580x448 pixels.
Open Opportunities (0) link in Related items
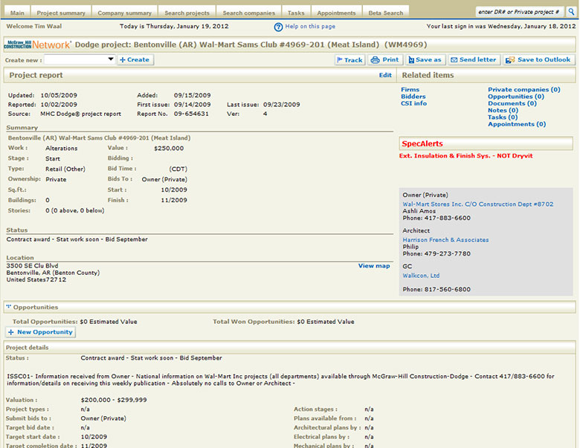(x=515, y=97)
